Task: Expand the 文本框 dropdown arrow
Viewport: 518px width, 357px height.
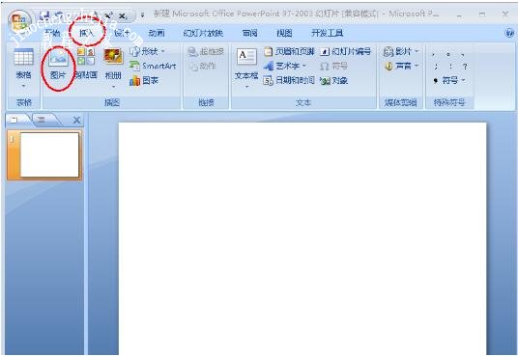Action: point(246,87)
